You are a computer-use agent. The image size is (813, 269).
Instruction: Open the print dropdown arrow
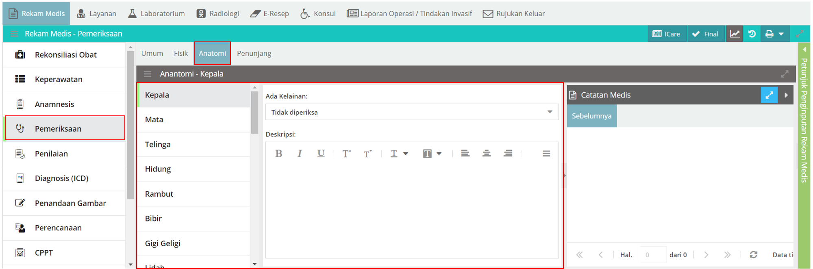[781, 34]
